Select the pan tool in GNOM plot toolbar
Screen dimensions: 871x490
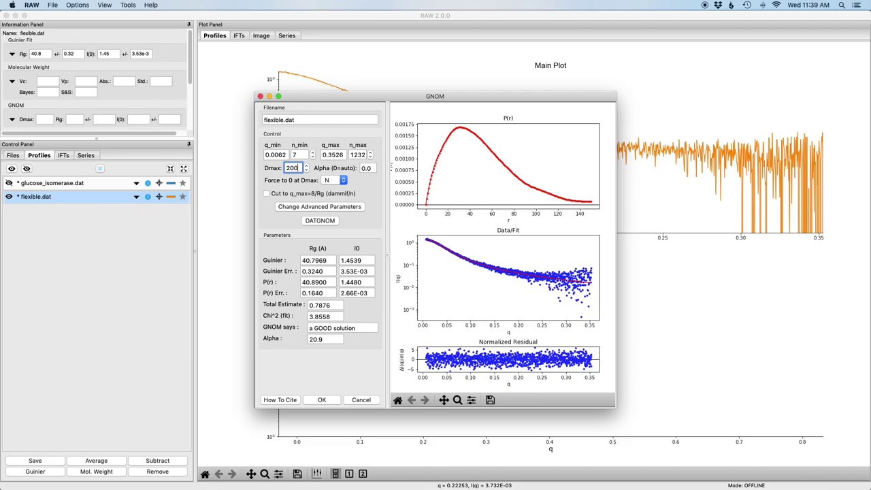[x=444, y=400]
